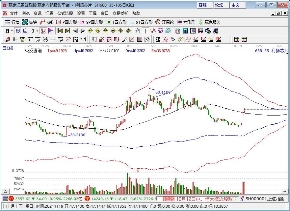Click the blue 筹 chip distribution icon
Image resolution: width=290 pixels, height=211 pixels.
18,31
